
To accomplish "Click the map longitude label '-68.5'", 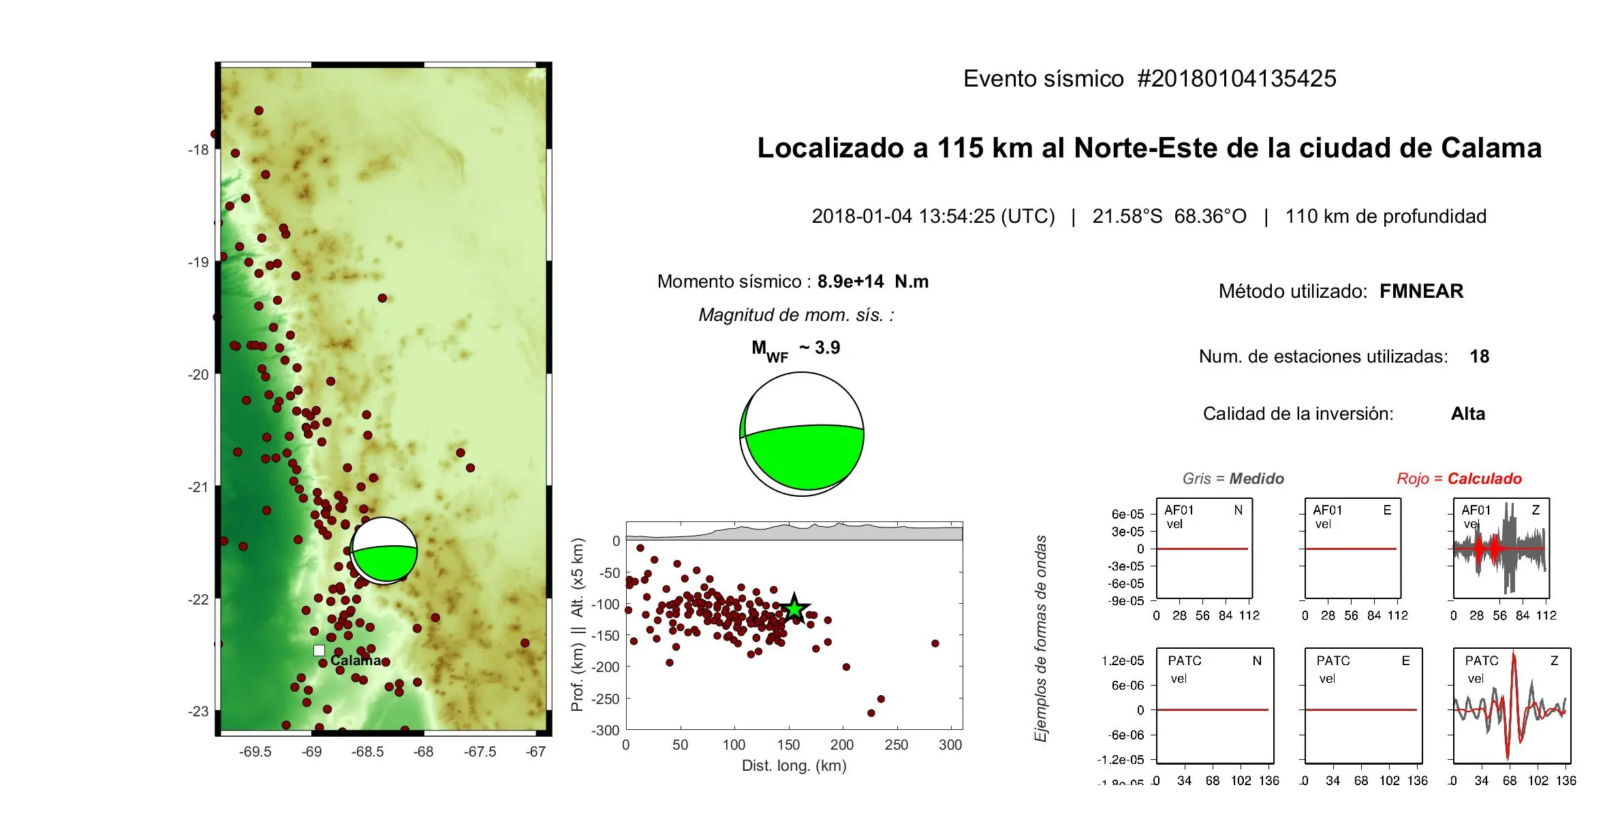I will [x=367, y=752].
